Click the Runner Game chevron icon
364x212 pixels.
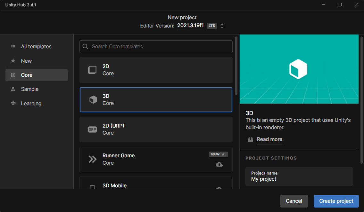[93, 159]
